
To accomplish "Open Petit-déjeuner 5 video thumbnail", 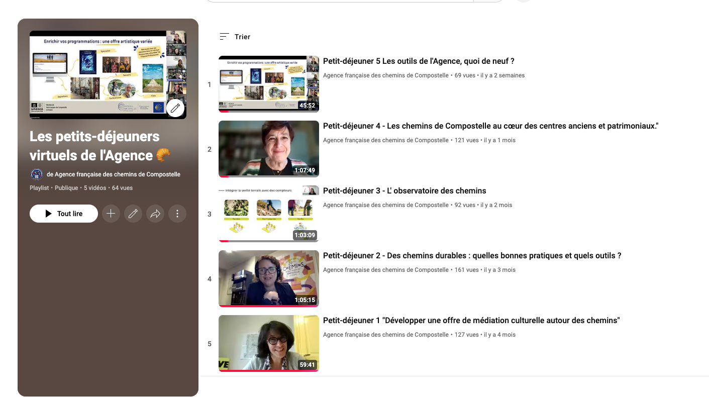I will pyautogui.click(x=269, y=84).
